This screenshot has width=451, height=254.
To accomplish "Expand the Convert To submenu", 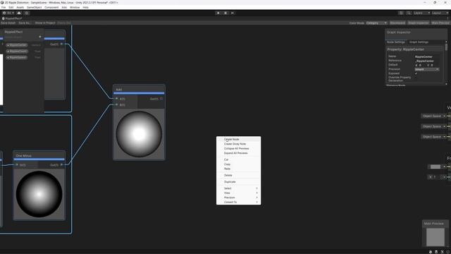I will 238,202.
